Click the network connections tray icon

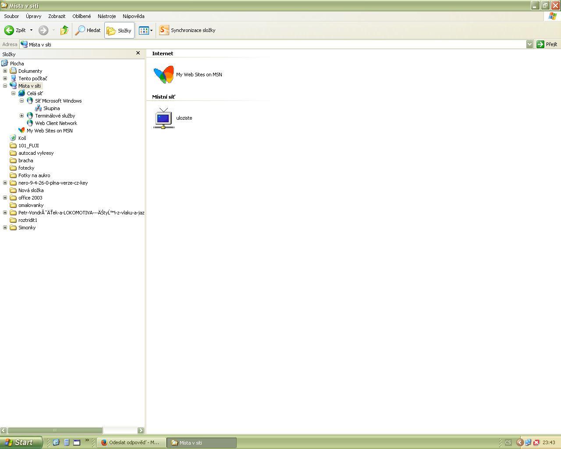click(x=528, y=442)
